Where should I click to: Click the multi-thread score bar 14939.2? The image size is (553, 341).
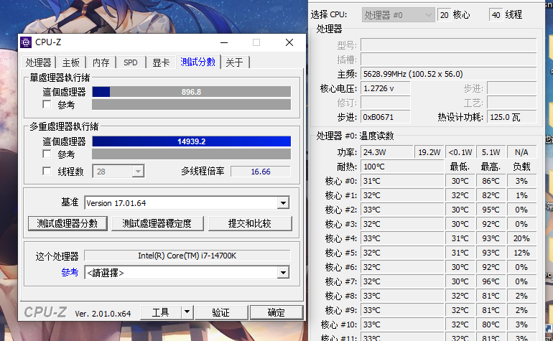click(x=192, y=141)
